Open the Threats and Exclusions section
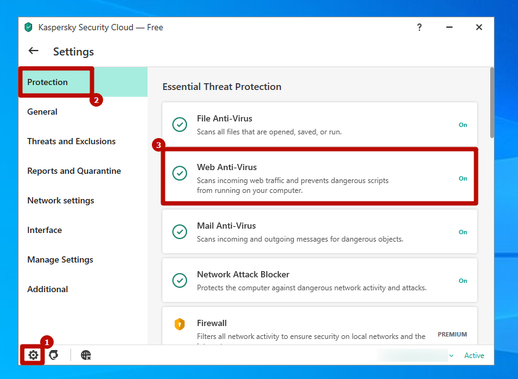Screen dimensions: 518x379 point(71,141)
